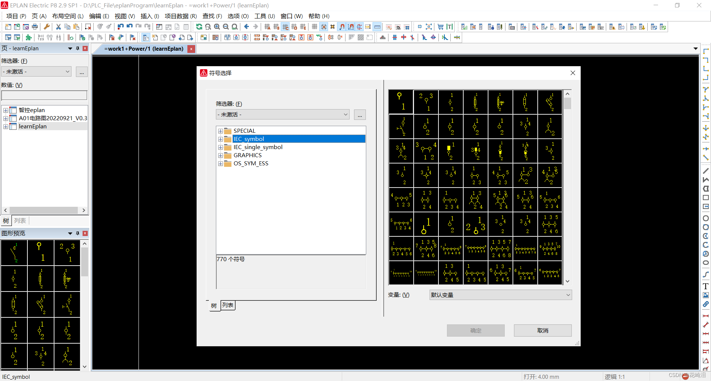Switch to the 列表 tab in the symbol dialog

228,305
